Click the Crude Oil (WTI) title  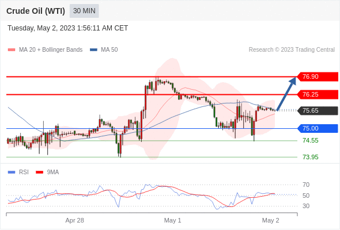click(x=36, y=11)
